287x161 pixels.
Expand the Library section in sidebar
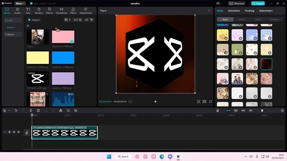point(13,34)
